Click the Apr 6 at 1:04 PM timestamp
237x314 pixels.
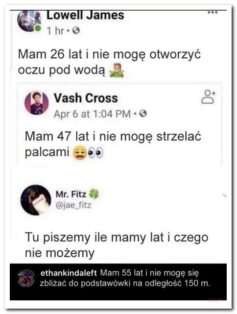[x=92, y=114]
